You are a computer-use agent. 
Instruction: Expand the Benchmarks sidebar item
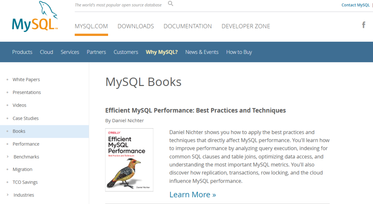tap(8, 157)
